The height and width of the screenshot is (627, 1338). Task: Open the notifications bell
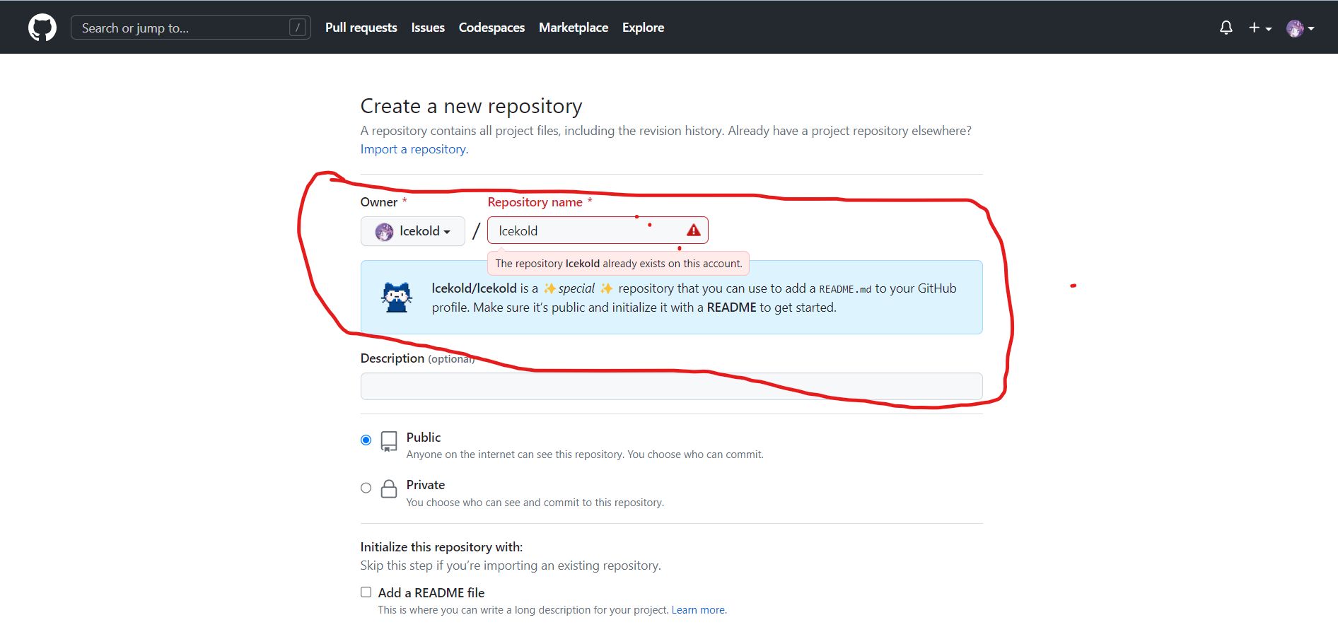point(1226,28)
